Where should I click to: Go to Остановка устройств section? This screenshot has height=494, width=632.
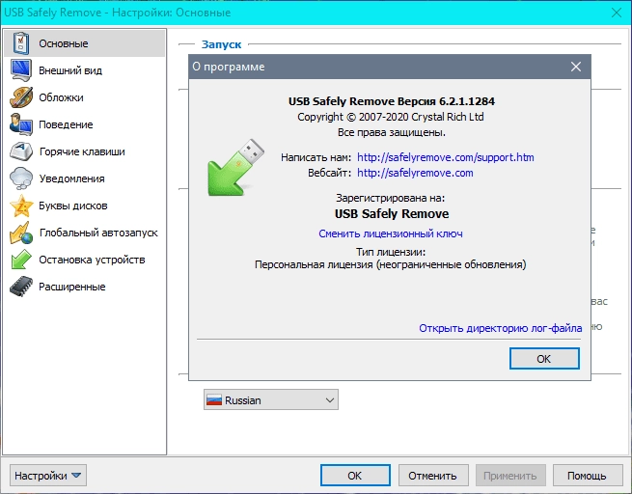pos(85,260)
